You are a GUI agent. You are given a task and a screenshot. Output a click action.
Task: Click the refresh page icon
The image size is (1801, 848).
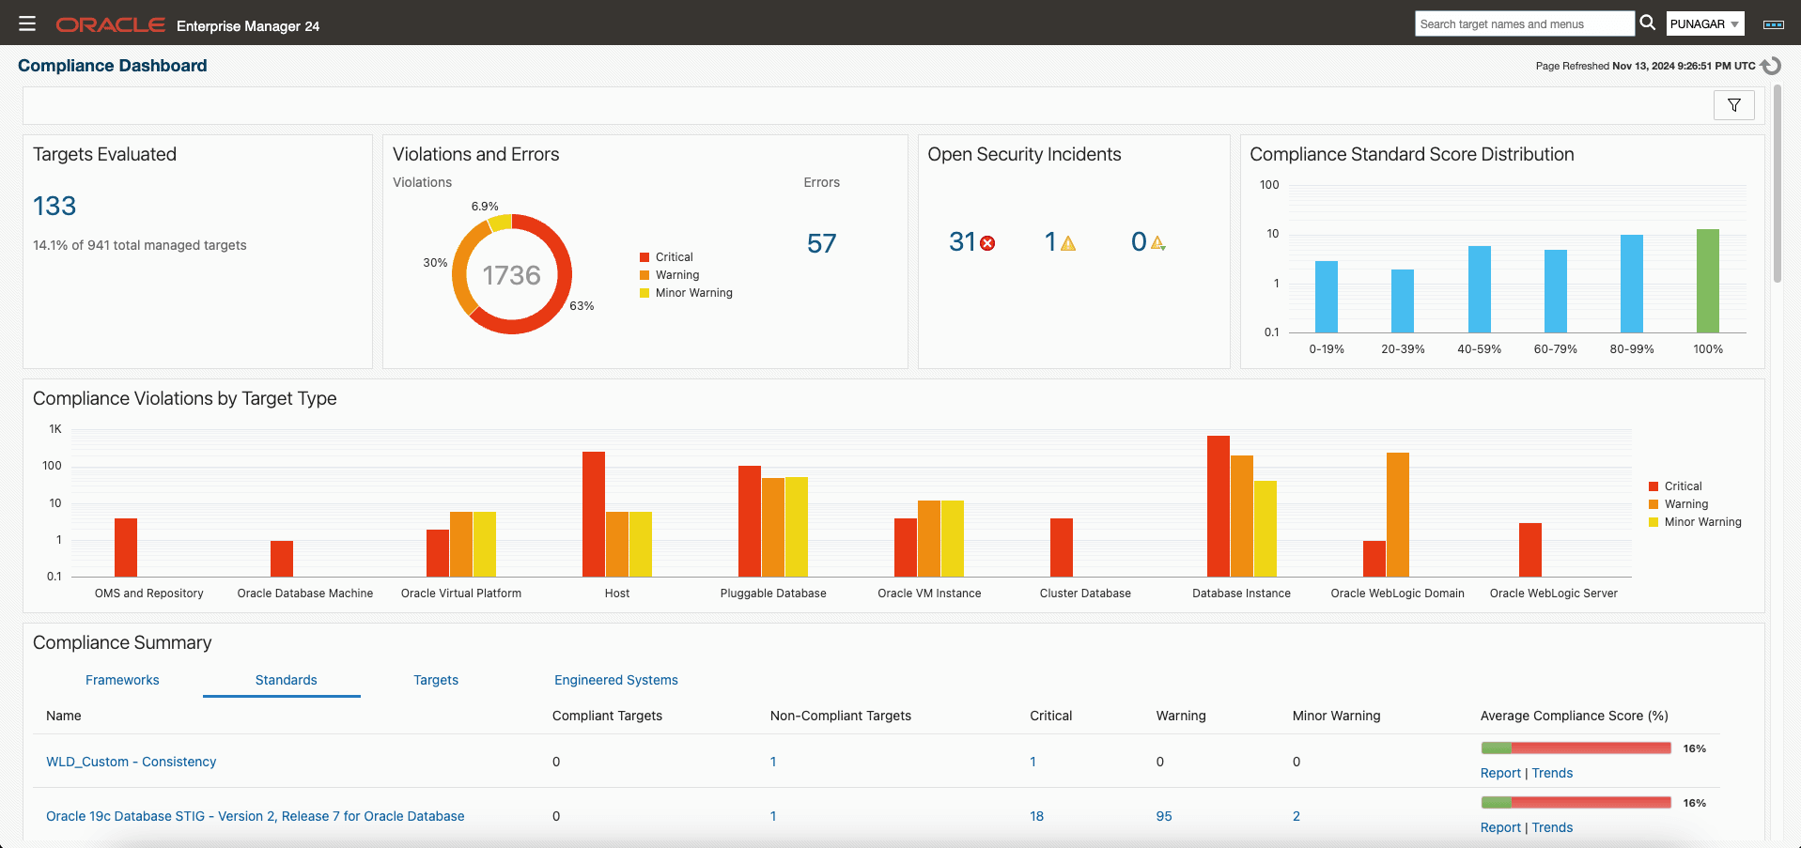coord(1771,66)
